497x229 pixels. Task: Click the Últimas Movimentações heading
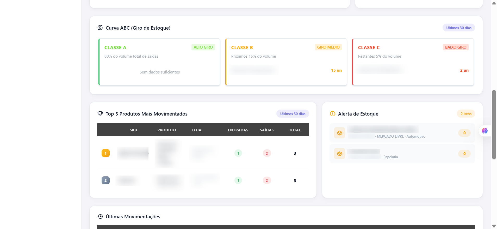[x=133, y=217]
